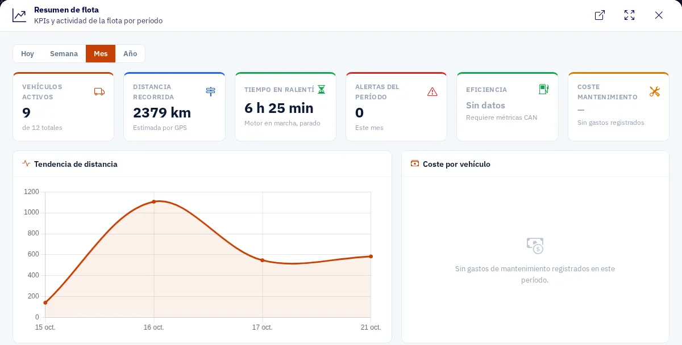
Task: Click the 'Sin datos' efficiency value
Action: pos(485,105)
